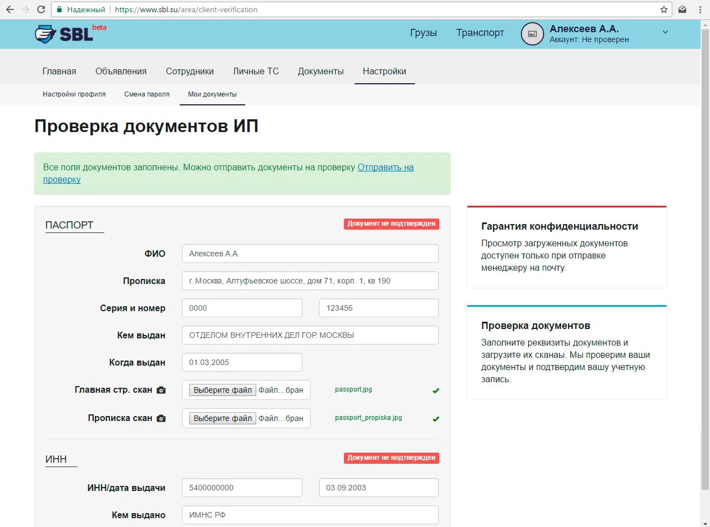The image size is (710, 527).
Task: Click the ИНН section heading
Action: pyautogui.click(x=56, y=459)
